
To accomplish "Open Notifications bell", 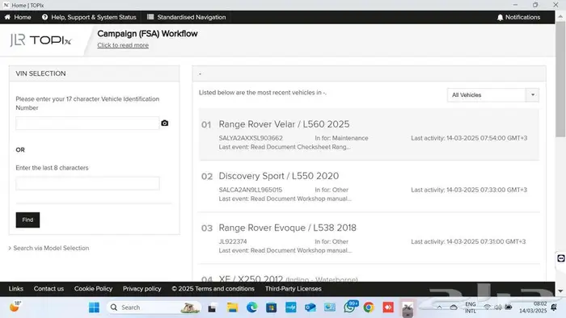I will [518, 17].
